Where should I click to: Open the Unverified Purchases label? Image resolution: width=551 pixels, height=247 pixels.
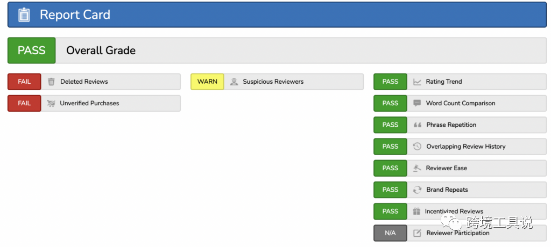coord(89,103)
